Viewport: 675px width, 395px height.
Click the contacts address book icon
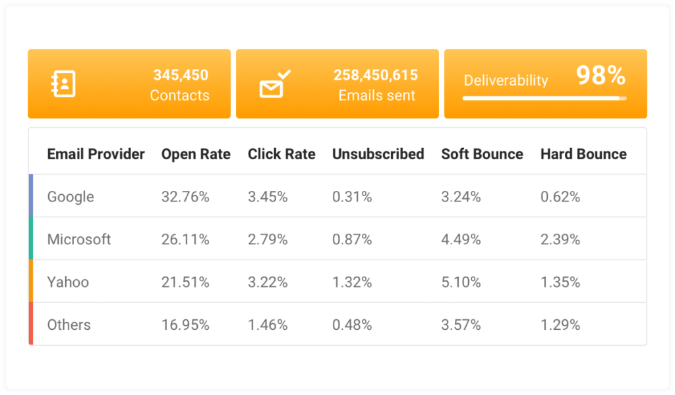[x=63, y=84]
